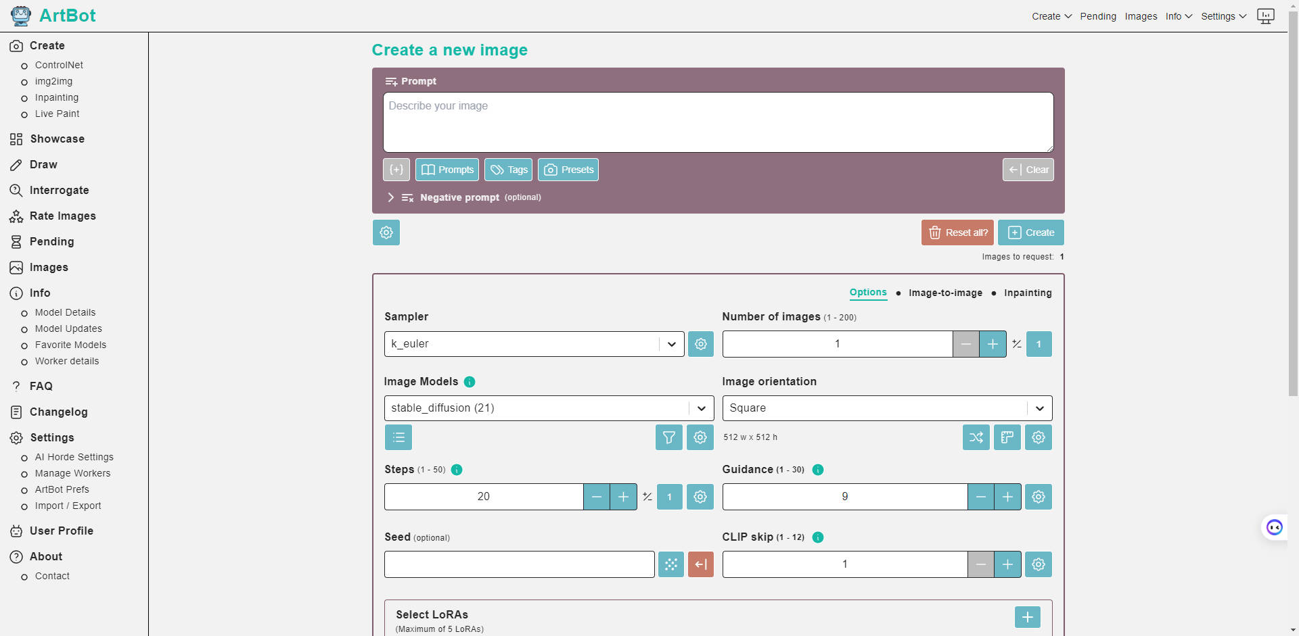Click the monitor icon in top navigation

[1265, 16]
